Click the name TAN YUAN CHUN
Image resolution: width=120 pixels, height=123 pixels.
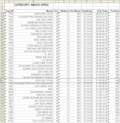44,31
